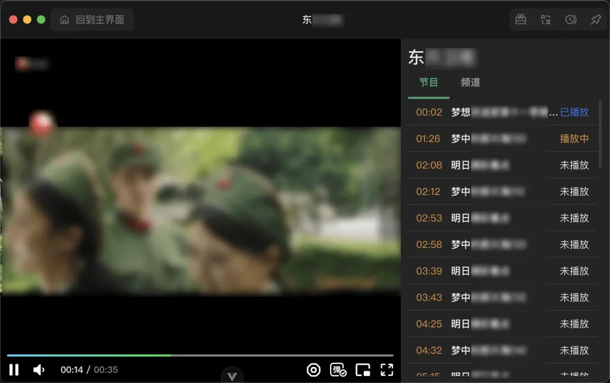Switch to the 节目 tab
Screen dimensions: 610x383
(x=428, y=83)
